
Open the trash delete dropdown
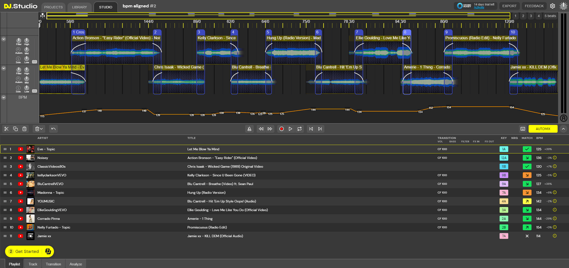click(x=39, y=129)
